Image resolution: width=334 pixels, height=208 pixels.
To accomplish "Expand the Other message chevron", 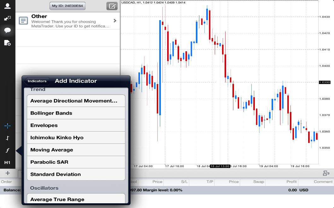I will click(115, 20).
